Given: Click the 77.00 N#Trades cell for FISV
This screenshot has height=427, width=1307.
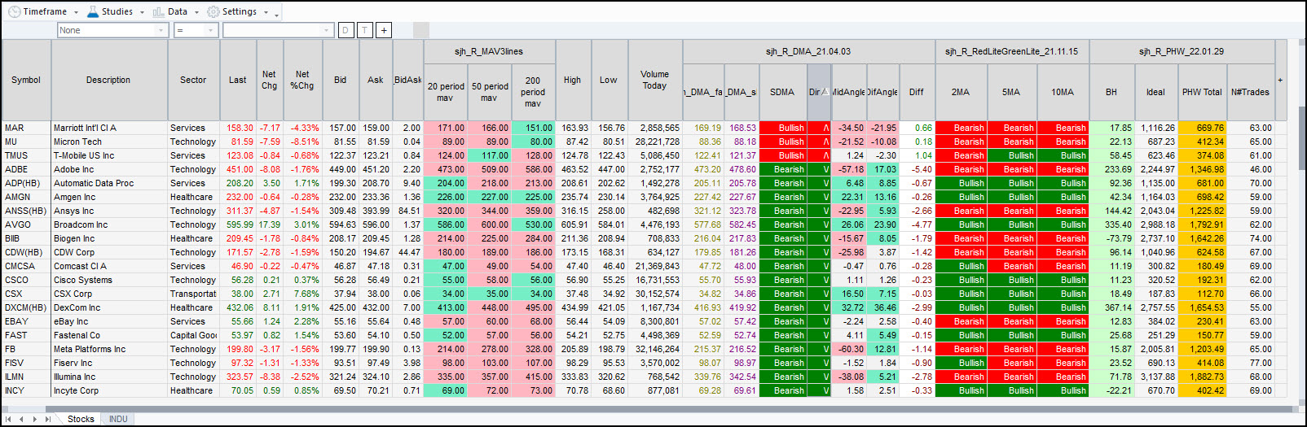Looking at the screenshot, I should coord(1251,363).
